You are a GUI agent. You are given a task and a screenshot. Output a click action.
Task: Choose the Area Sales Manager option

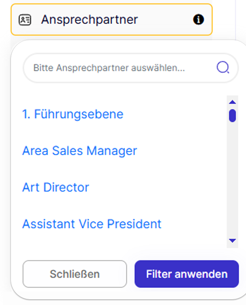79,151
